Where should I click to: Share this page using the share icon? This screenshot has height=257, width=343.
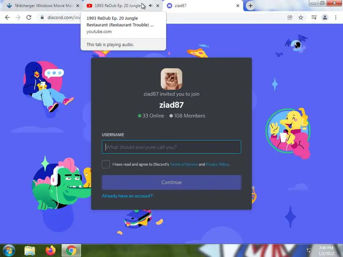(290, 17)
